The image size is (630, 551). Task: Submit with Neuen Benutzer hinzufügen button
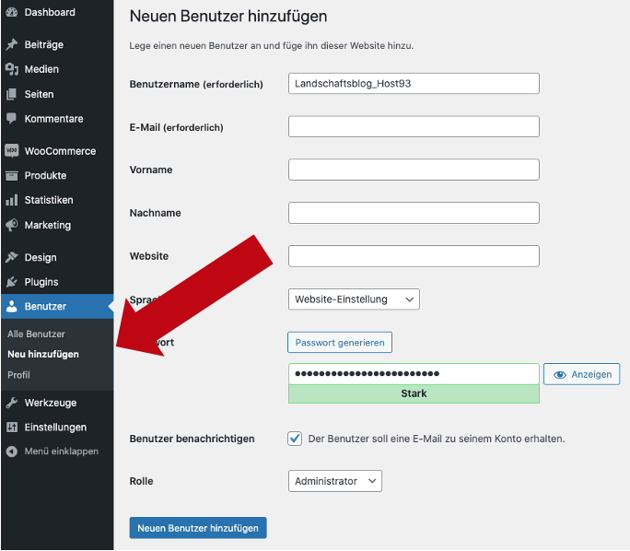point(198,528)
